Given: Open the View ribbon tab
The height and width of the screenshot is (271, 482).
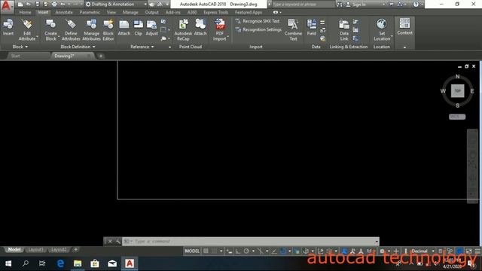Looking at the screenshot, I should tap(111, 12).
